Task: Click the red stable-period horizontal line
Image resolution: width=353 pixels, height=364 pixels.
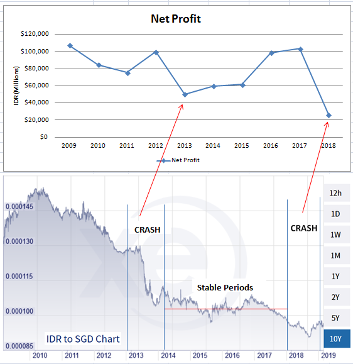Action: coord(225,309)
